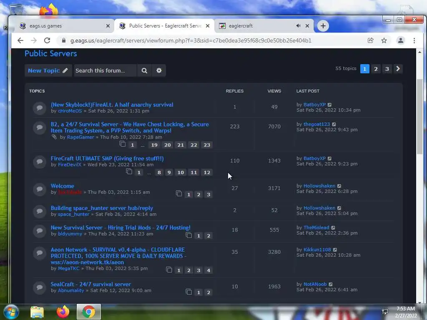Launch Firefox from the taskbar
Screen dimensions: 427x320
(x=63, y=312)
